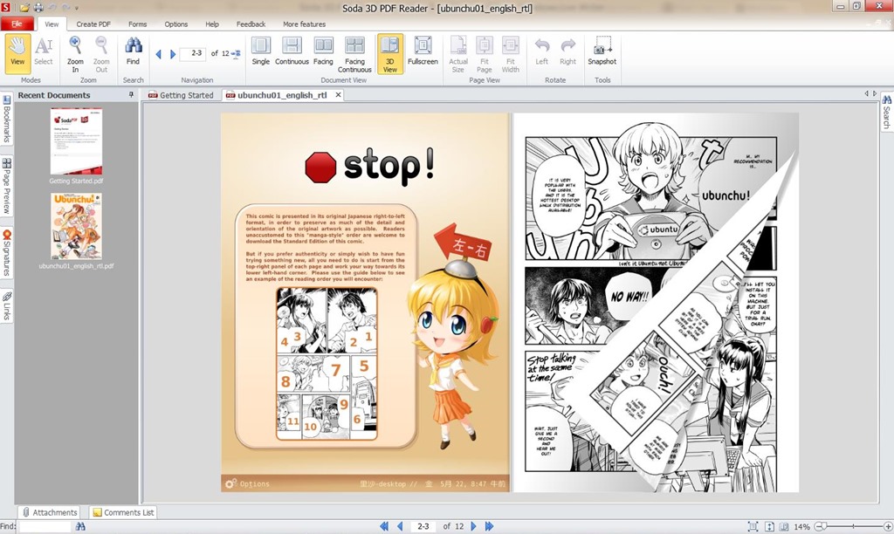
Task: Jump to first page in status bar
Action: (384, 527)
